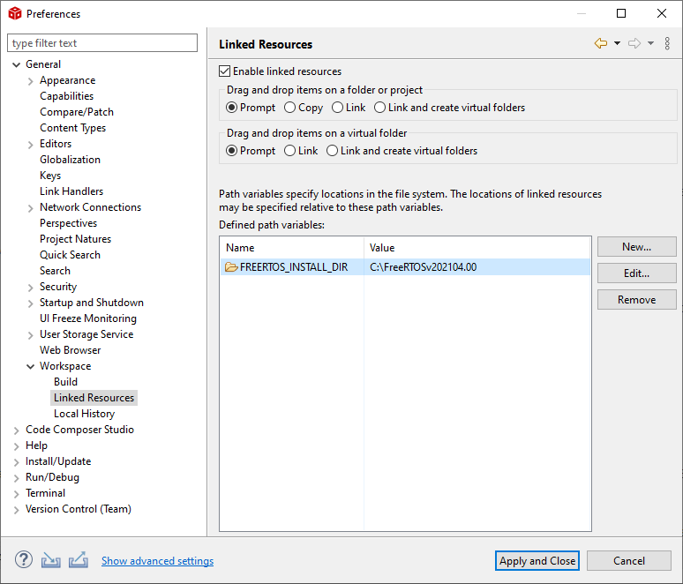Expand the User Storage Service node
The width and height of the screenshot is (683, 584).
click(31, 335)
